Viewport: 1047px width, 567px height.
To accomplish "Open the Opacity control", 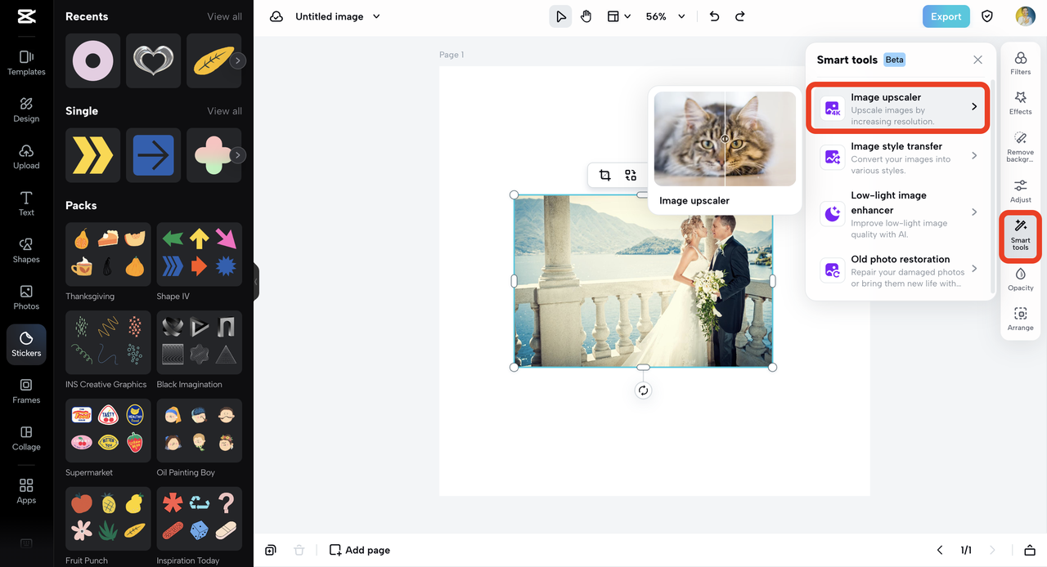I will click(1021, 279).
